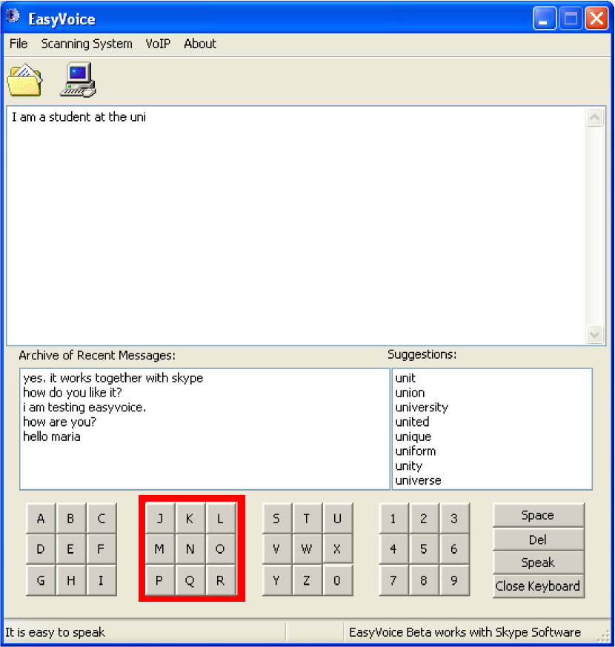Tap the number 9 key
This screenshot has width=615, height=647.
click(x=454, y=580)
